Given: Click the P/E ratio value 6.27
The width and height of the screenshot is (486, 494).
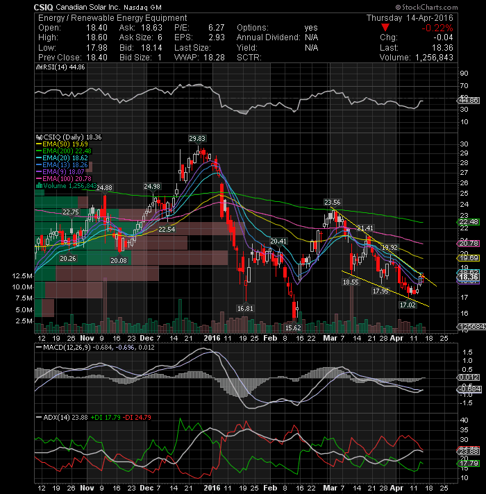Looking at the screenshot, I should point(216,28).
